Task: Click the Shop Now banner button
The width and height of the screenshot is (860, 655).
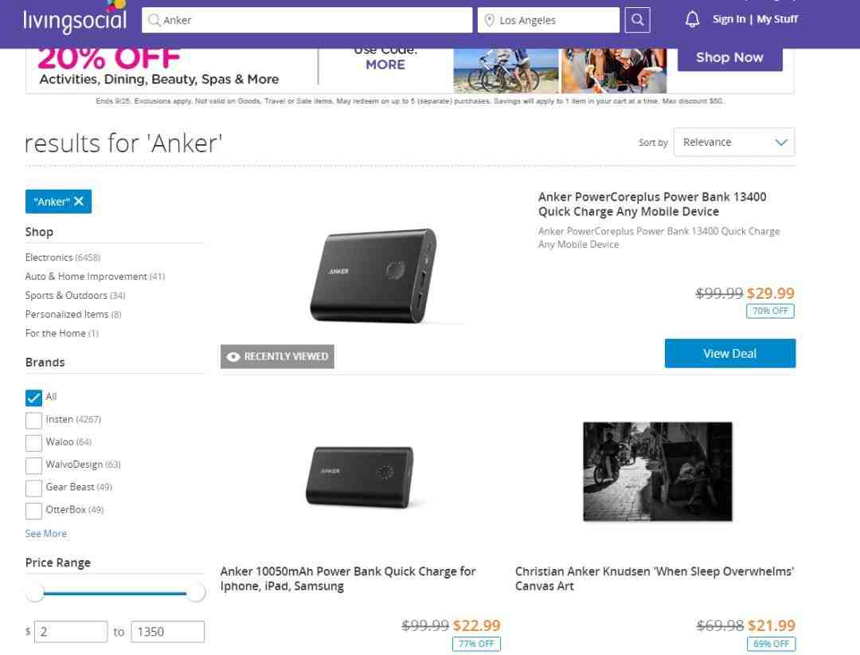Action: tap(729, 57)
